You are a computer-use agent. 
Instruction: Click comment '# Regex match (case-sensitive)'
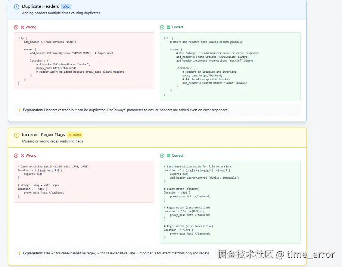pos(187,208)
